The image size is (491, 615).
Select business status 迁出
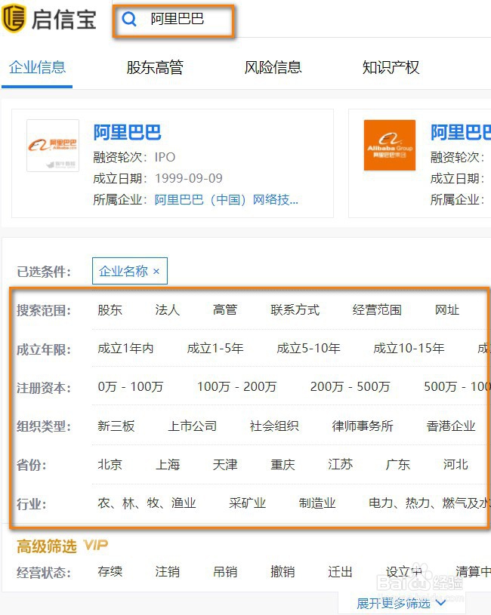point(340,572)
